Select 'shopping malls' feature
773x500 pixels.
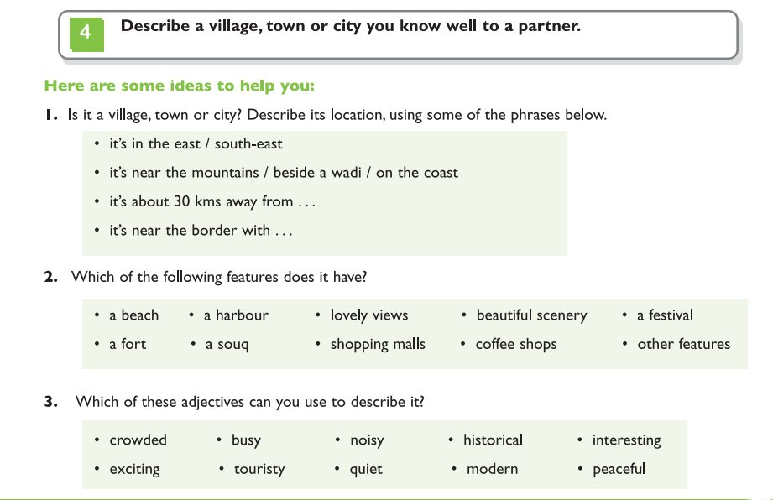point(378,344)
